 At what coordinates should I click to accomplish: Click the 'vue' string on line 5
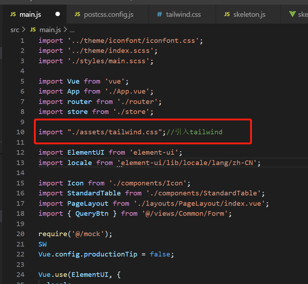[x=115, y=81]
